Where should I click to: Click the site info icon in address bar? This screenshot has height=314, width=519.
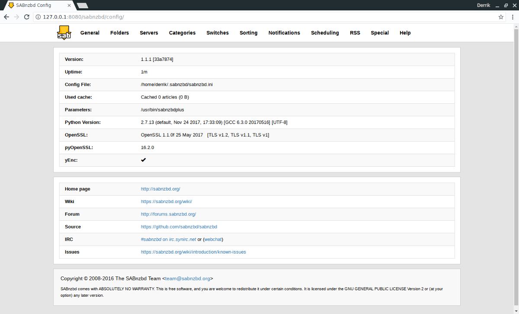point(38,17)
